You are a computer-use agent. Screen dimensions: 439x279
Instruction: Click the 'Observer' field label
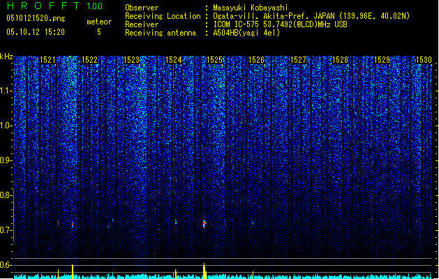pyautogui.click(x=142, y=8)
